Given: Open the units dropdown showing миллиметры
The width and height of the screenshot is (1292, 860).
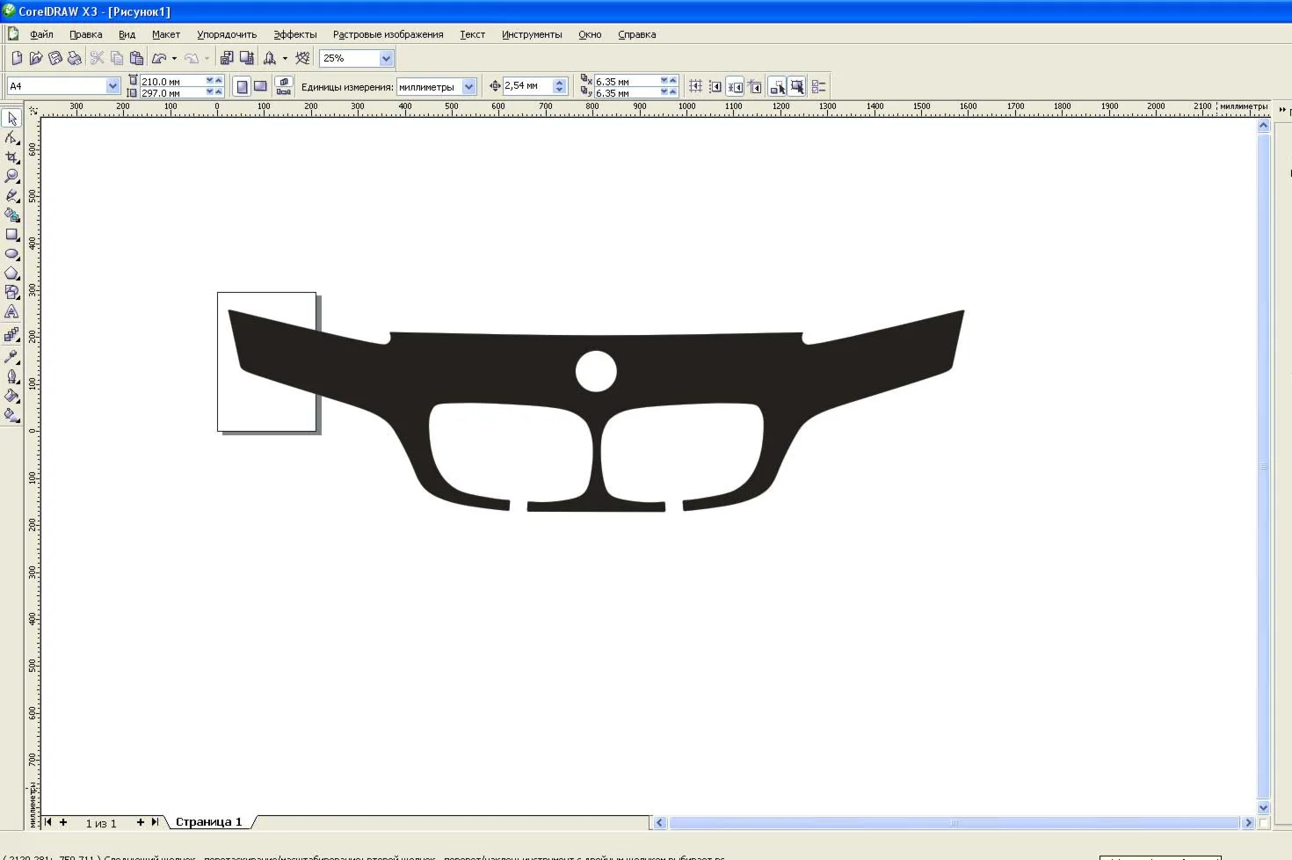Looking at the screenshot, I should point(468,86).
